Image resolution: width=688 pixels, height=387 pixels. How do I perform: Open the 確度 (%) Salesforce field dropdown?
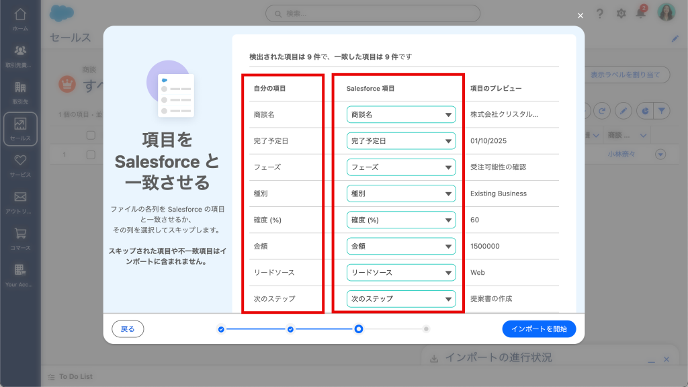coord(401,220)
